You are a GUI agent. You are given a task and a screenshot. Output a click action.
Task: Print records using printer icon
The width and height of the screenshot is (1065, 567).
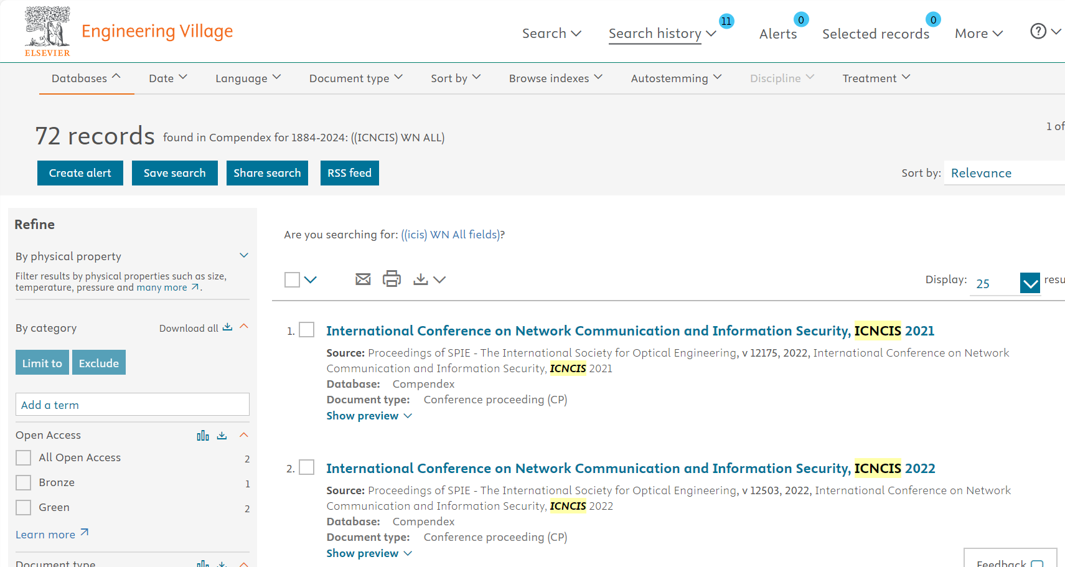pos(392,279)
